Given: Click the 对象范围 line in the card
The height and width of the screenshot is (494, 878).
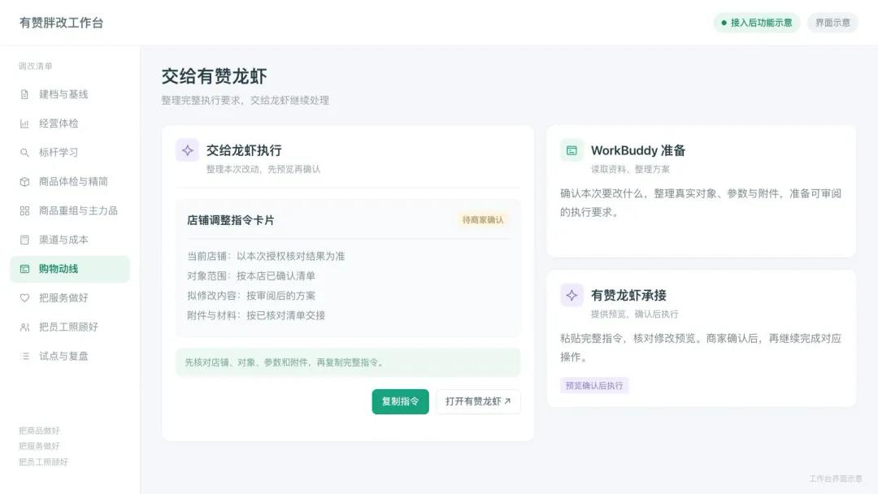Looking at the screenshot, I should click(x=251, y=275).
